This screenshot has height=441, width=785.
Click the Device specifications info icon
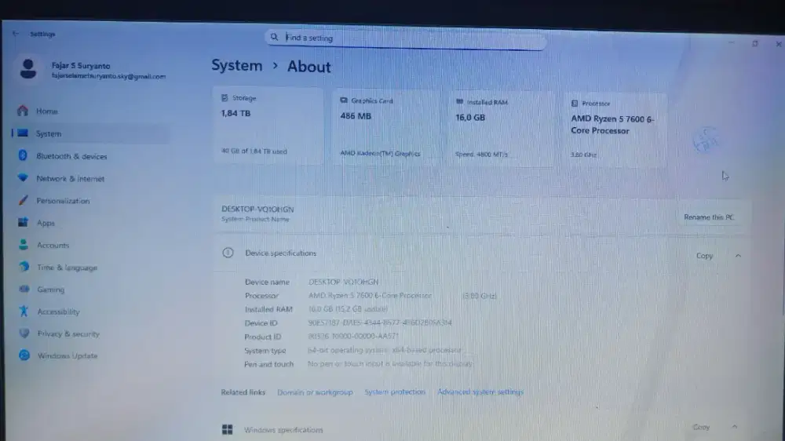(x=228, y=253)
